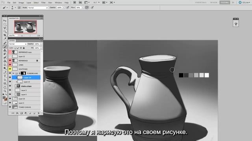
Task: Select the Healing Brush tool
Action: click(x=5, y=43)
